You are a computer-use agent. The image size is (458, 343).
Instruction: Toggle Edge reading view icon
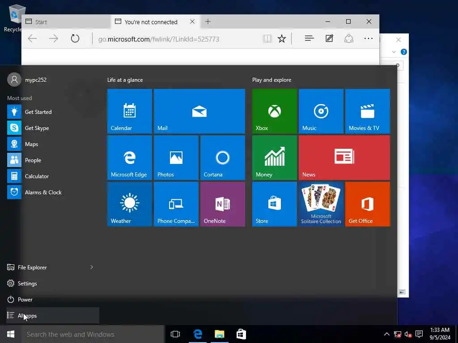coord(267,38)
